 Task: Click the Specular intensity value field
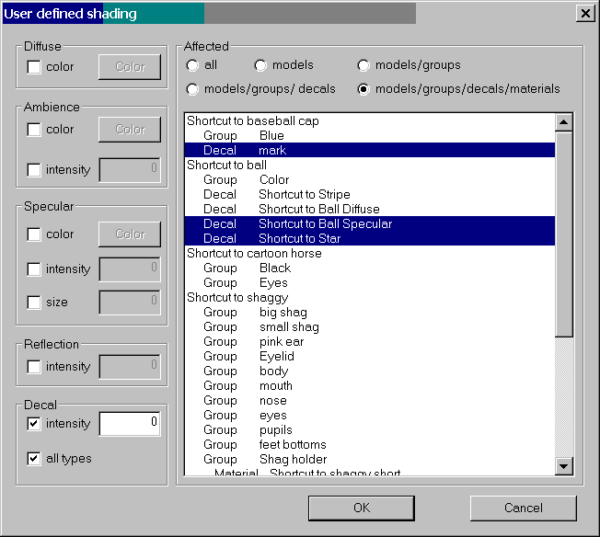click(x=130, y=268)
